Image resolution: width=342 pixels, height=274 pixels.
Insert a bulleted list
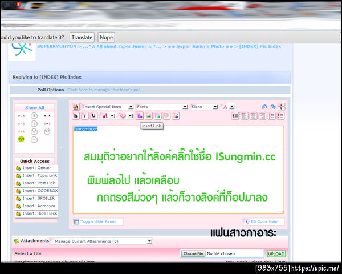click(x=280, y=116)
